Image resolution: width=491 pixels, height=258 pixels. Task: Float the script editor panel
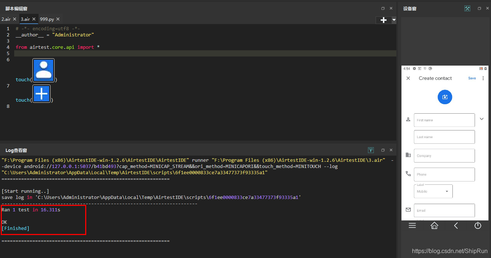tap(383, 8)
